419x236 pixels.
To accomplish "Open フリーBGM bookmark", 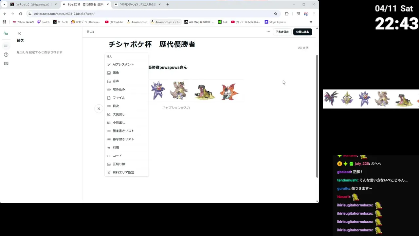I will [x=246, y=22].
